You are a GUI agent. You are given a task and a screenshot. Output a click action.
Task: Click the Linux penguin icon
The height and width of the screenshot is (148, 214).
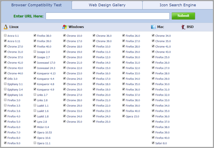(x=6, y=27)
